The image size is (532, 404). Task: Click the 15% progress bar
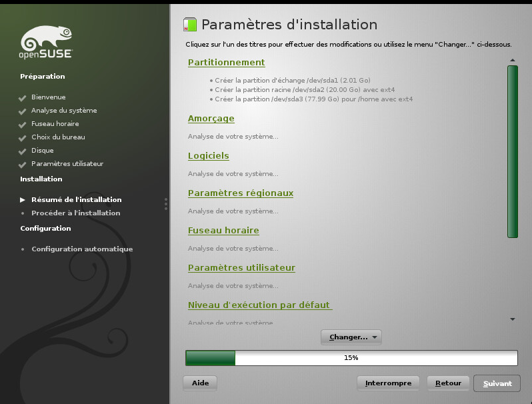pyautogui.click(x=351, y=358)
